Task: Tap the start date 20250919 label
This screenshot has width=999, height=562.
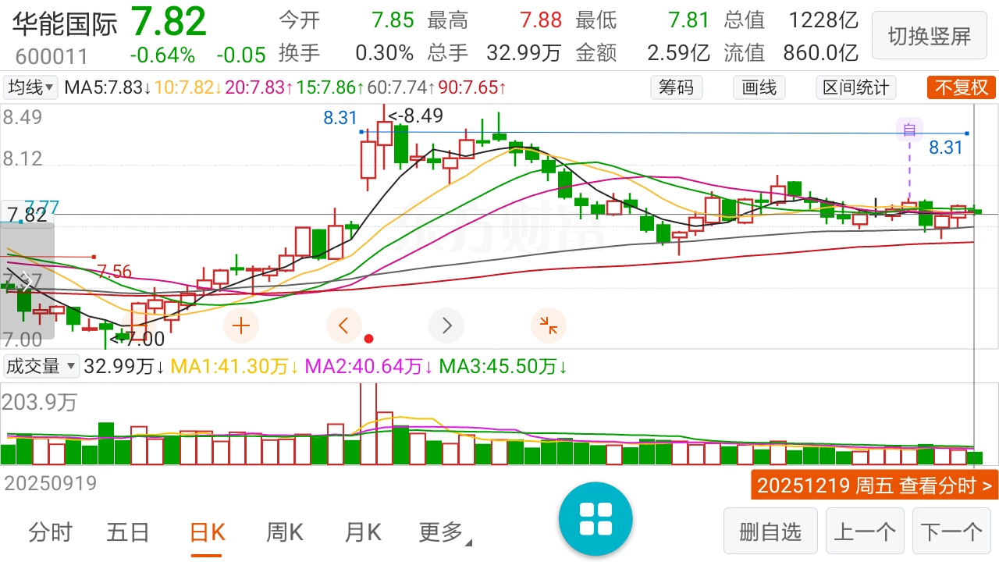Action: coord(50,483)
